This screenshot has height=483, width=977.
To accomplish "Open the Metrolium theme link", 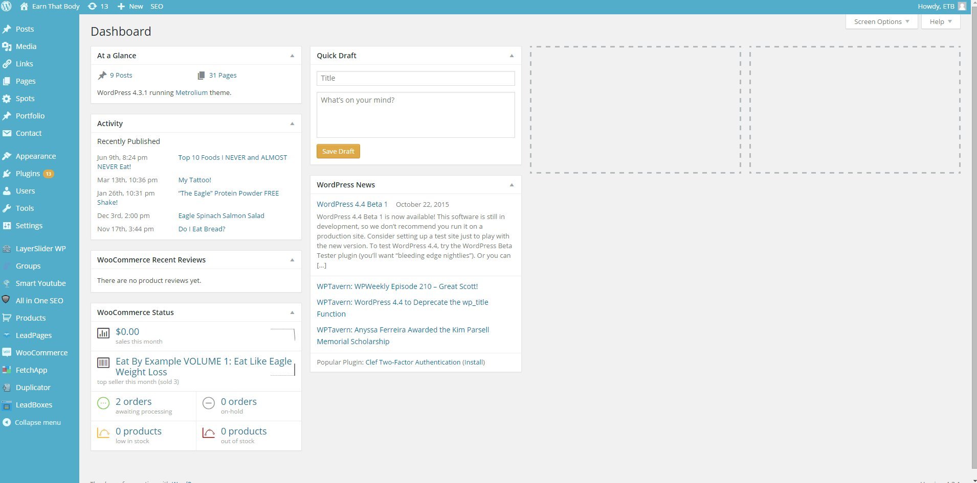I will point(192,92).
